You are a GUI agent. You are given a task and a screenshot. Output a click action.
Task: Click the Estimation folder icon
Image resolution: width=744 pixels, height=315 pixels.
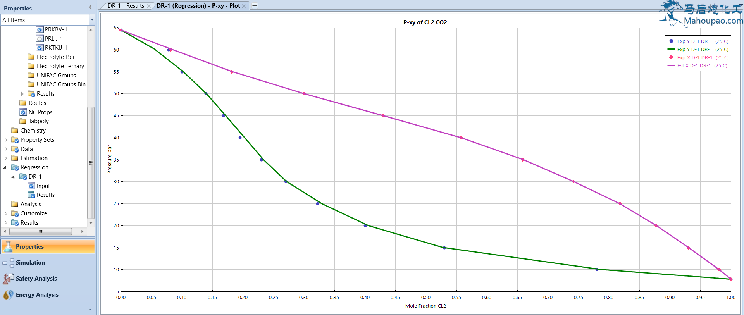pos(15,158)
